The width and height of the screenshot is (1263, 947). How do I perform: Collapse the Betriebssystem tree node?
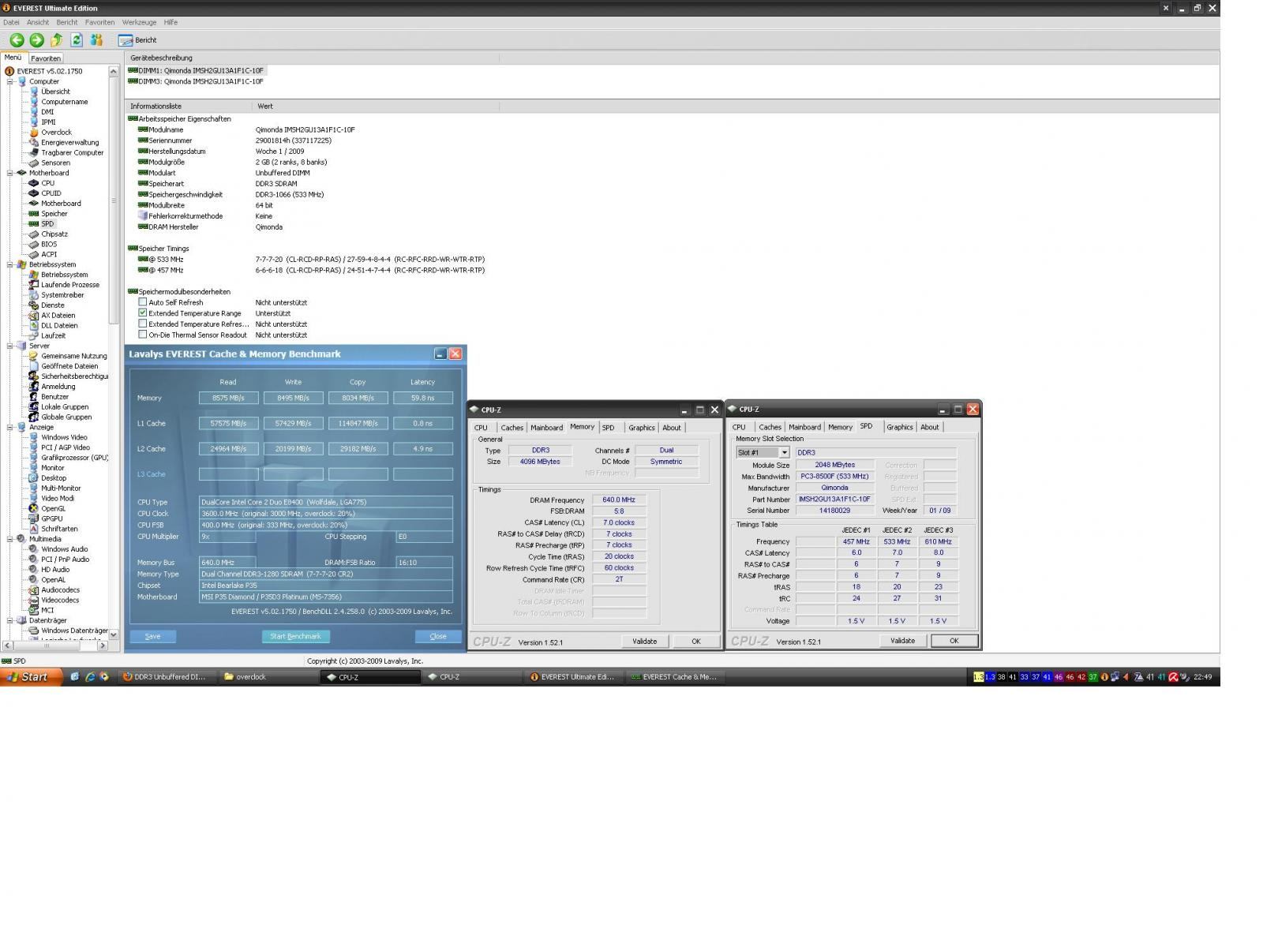tap(10, 264)
